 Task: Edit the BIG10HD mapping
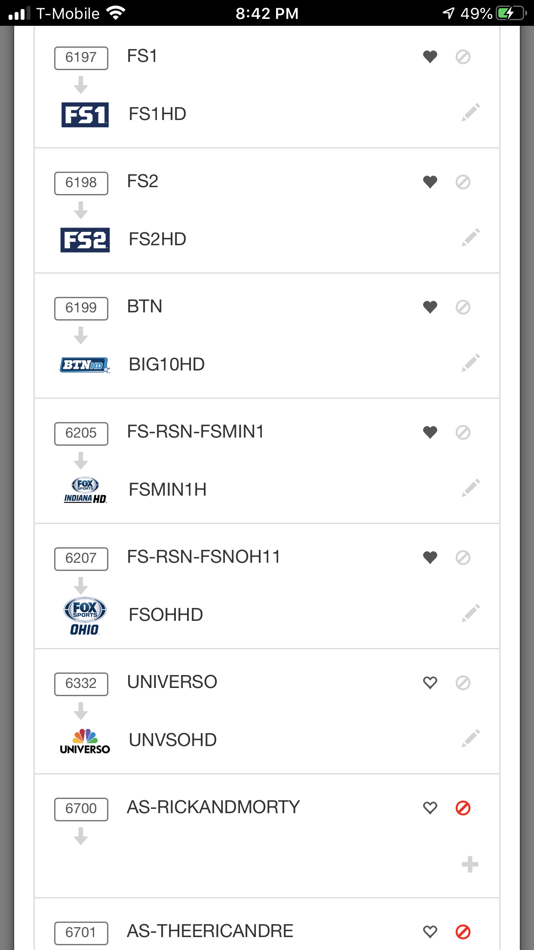(x=470, y=363)
